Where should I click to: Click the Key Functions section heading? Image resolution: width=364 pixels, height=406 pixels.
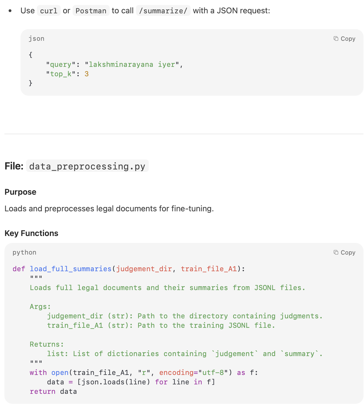pos(31,233)
